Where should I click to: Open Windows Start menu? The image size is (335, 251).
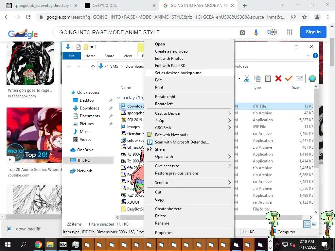pos(8,244)
